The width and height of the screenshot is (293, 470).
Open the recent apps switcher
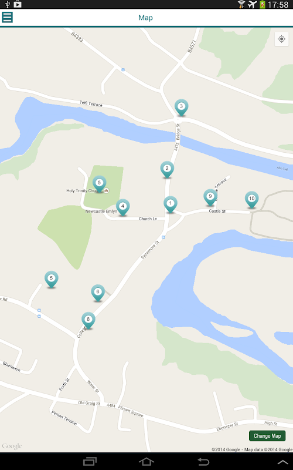[90, 462]
